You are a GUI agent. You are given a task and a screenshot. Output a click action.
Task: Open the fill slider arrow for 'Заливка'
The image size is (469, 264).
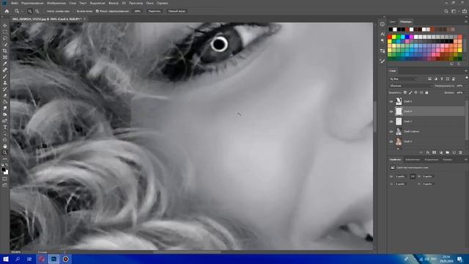tap(466, 92)
